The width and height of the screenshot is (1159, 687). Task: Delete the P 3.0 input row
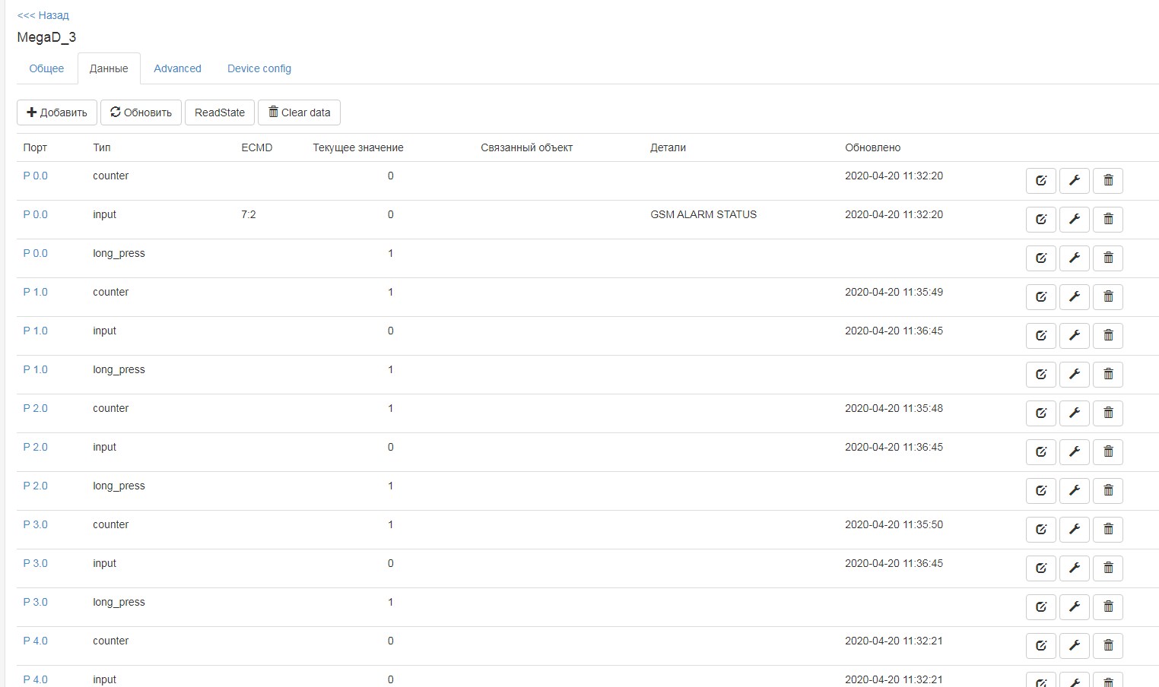click(1108, 568)
